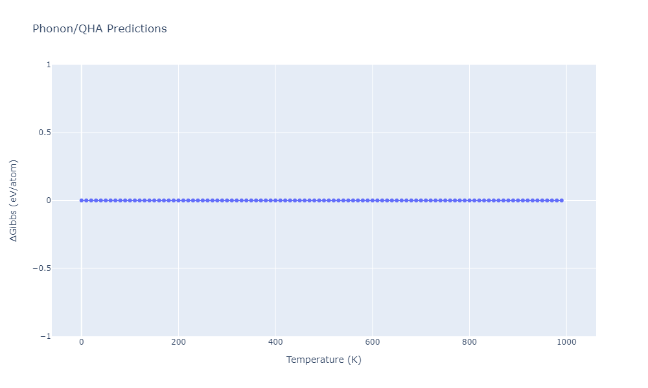Click the x-axis tick label 0
Image resolution: width=648 pixels, height=388 pixels.
point(81,342)
